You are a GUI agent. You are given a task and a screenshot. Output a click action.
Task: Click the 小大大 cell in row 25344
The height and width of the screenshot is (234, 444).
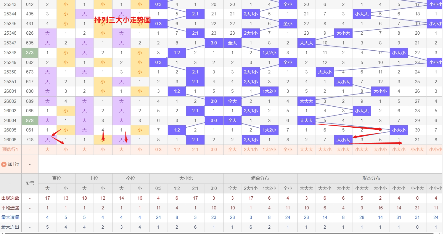click(x=362, y=14)
